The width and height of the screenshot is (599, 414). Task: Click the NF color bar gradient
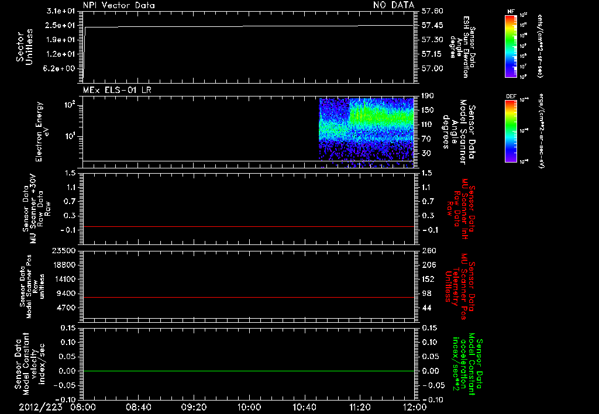(511, 46)
